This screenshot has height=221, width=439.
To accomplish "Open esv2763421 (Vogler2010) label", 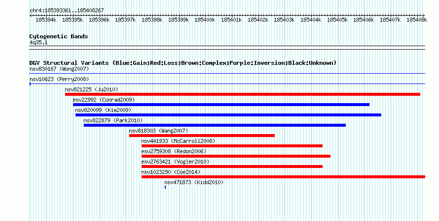I will click(x=175, y=162).
